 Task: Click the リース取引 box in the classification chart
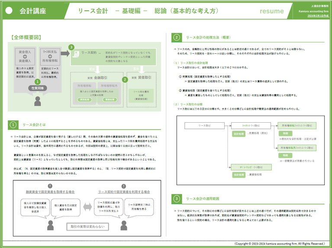[204, 126]
